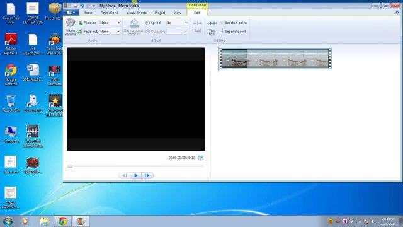
Task: Open the Computer desktop icon
Action: (x=11, y=134)
